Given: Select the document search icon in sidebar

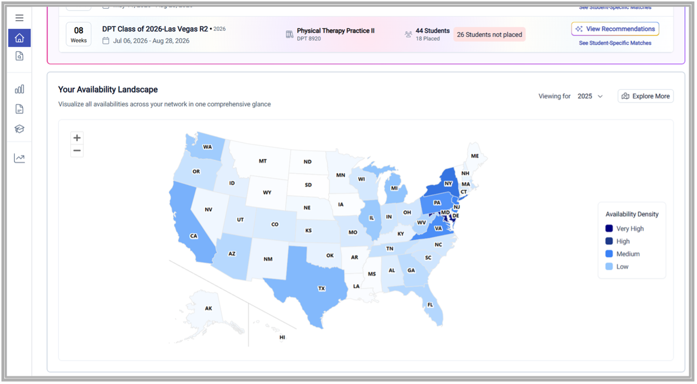Looking at the screenshot, I should click(19, 56).
